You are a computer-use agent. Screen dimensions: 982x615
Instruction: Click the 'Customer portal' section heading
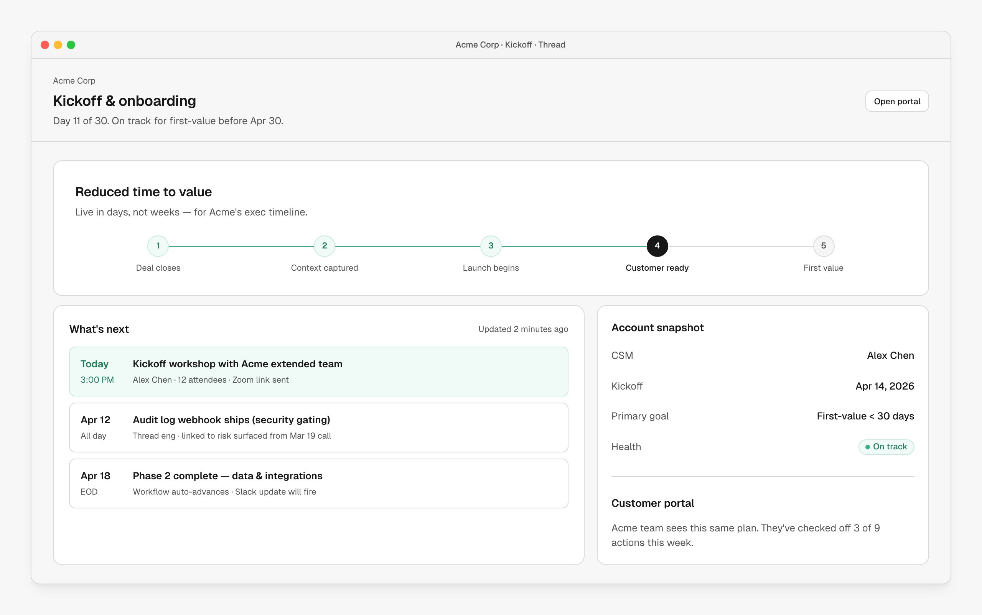point(652,503)
